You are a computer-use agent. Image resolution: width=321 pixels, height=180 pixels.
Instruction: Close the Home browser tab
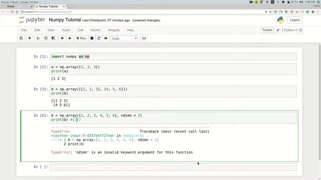[x=32, y=6]
